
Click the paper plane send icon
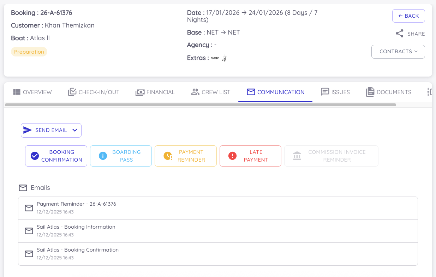coord(28,130)
